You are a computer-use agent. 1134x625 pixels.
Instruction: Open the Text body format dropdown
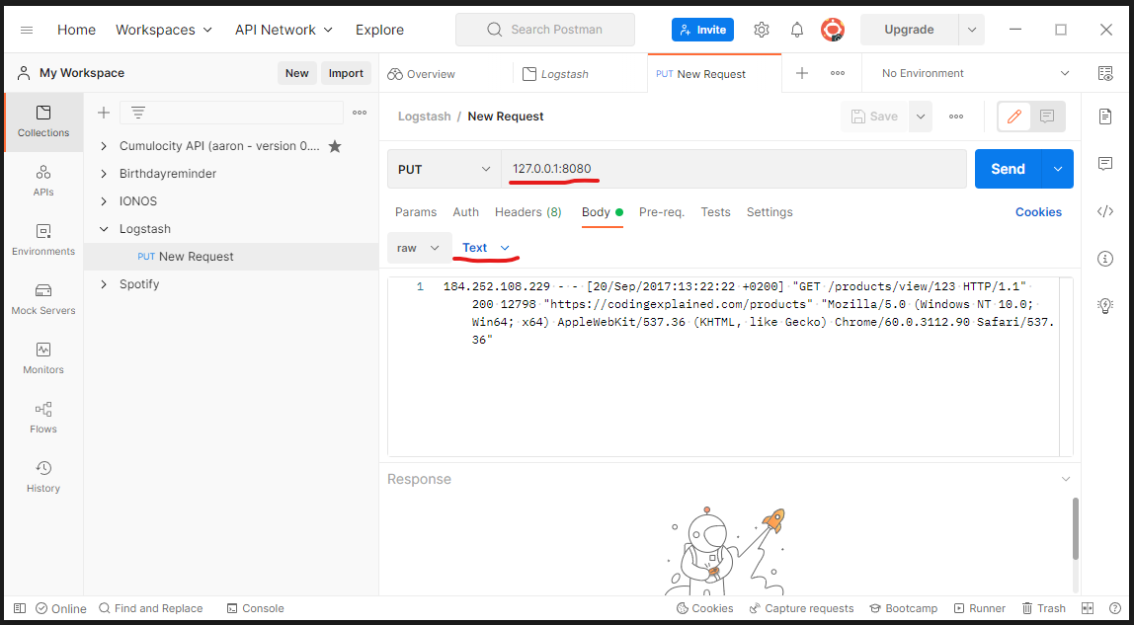click(485, 248)
